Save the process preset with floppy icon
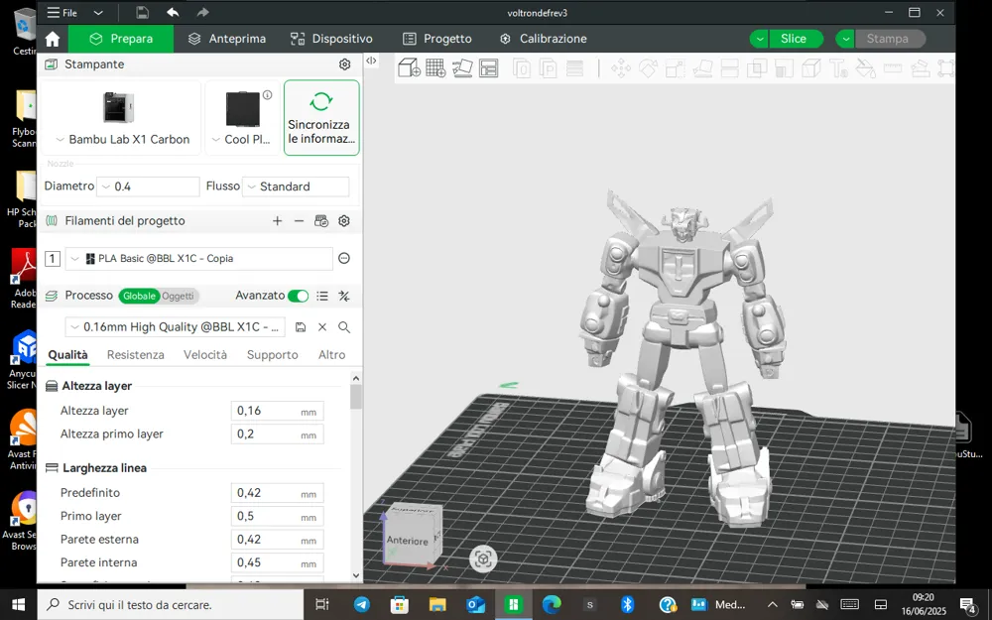Screen dimensions: 992x620 301,327
